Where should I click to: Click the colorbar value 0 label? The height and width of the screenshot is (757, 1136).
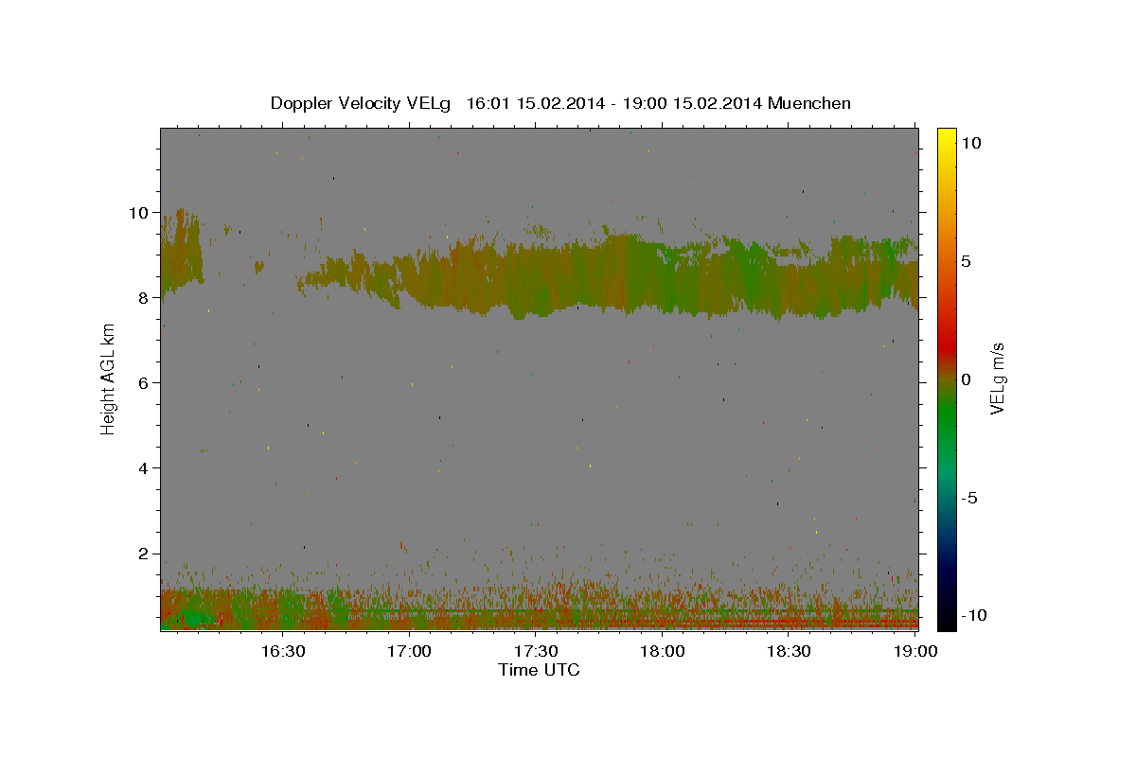click(x=967, y=378)
